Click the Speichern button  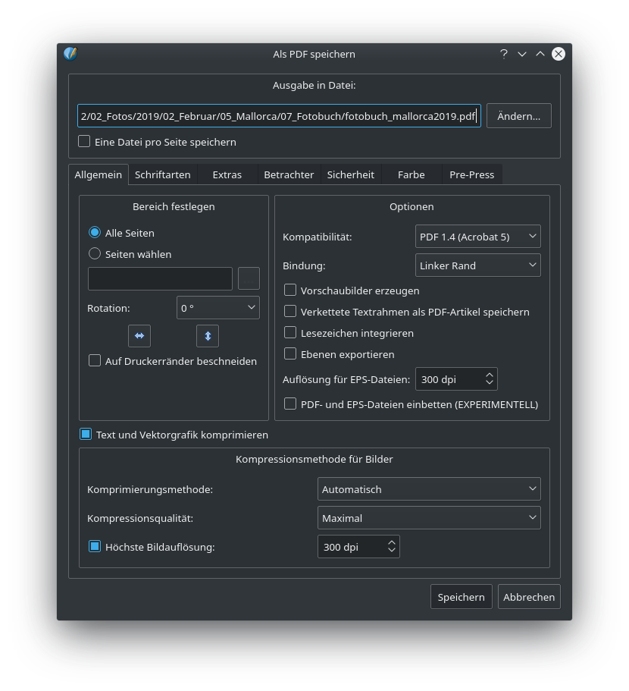coord(461,597)
